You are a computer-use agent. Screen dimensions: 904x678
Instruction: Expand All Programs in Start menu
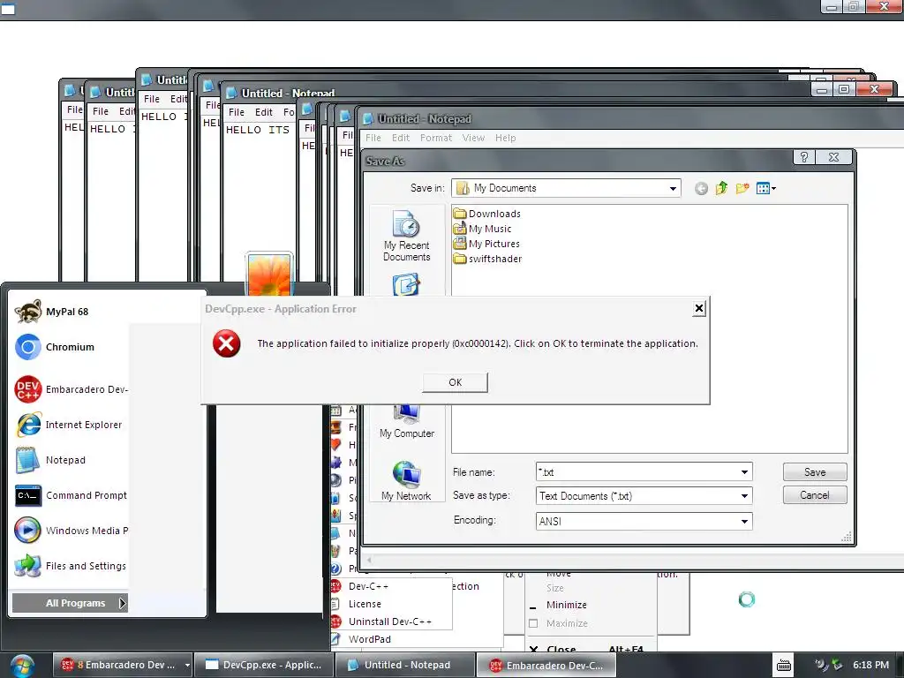pyautogui.click(x=70, y=603)
